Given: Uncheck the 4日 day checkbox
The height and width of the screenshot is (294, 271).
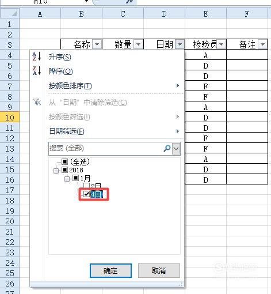Looking at the screenshot, I should 86,194.
